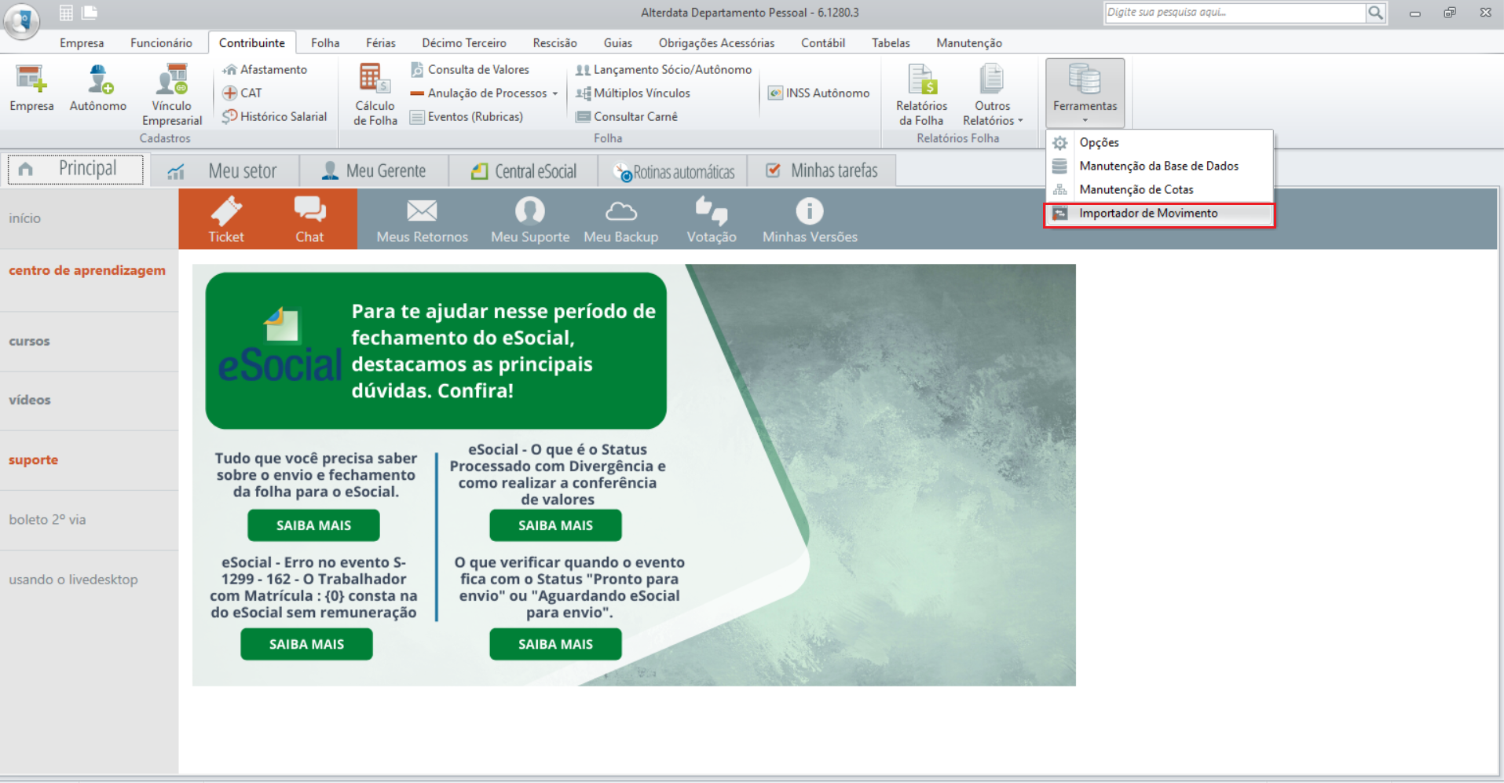Click the grid icon in title bar
The image size is (1504, 783).
pyautogui.click(x=66, y=13)
